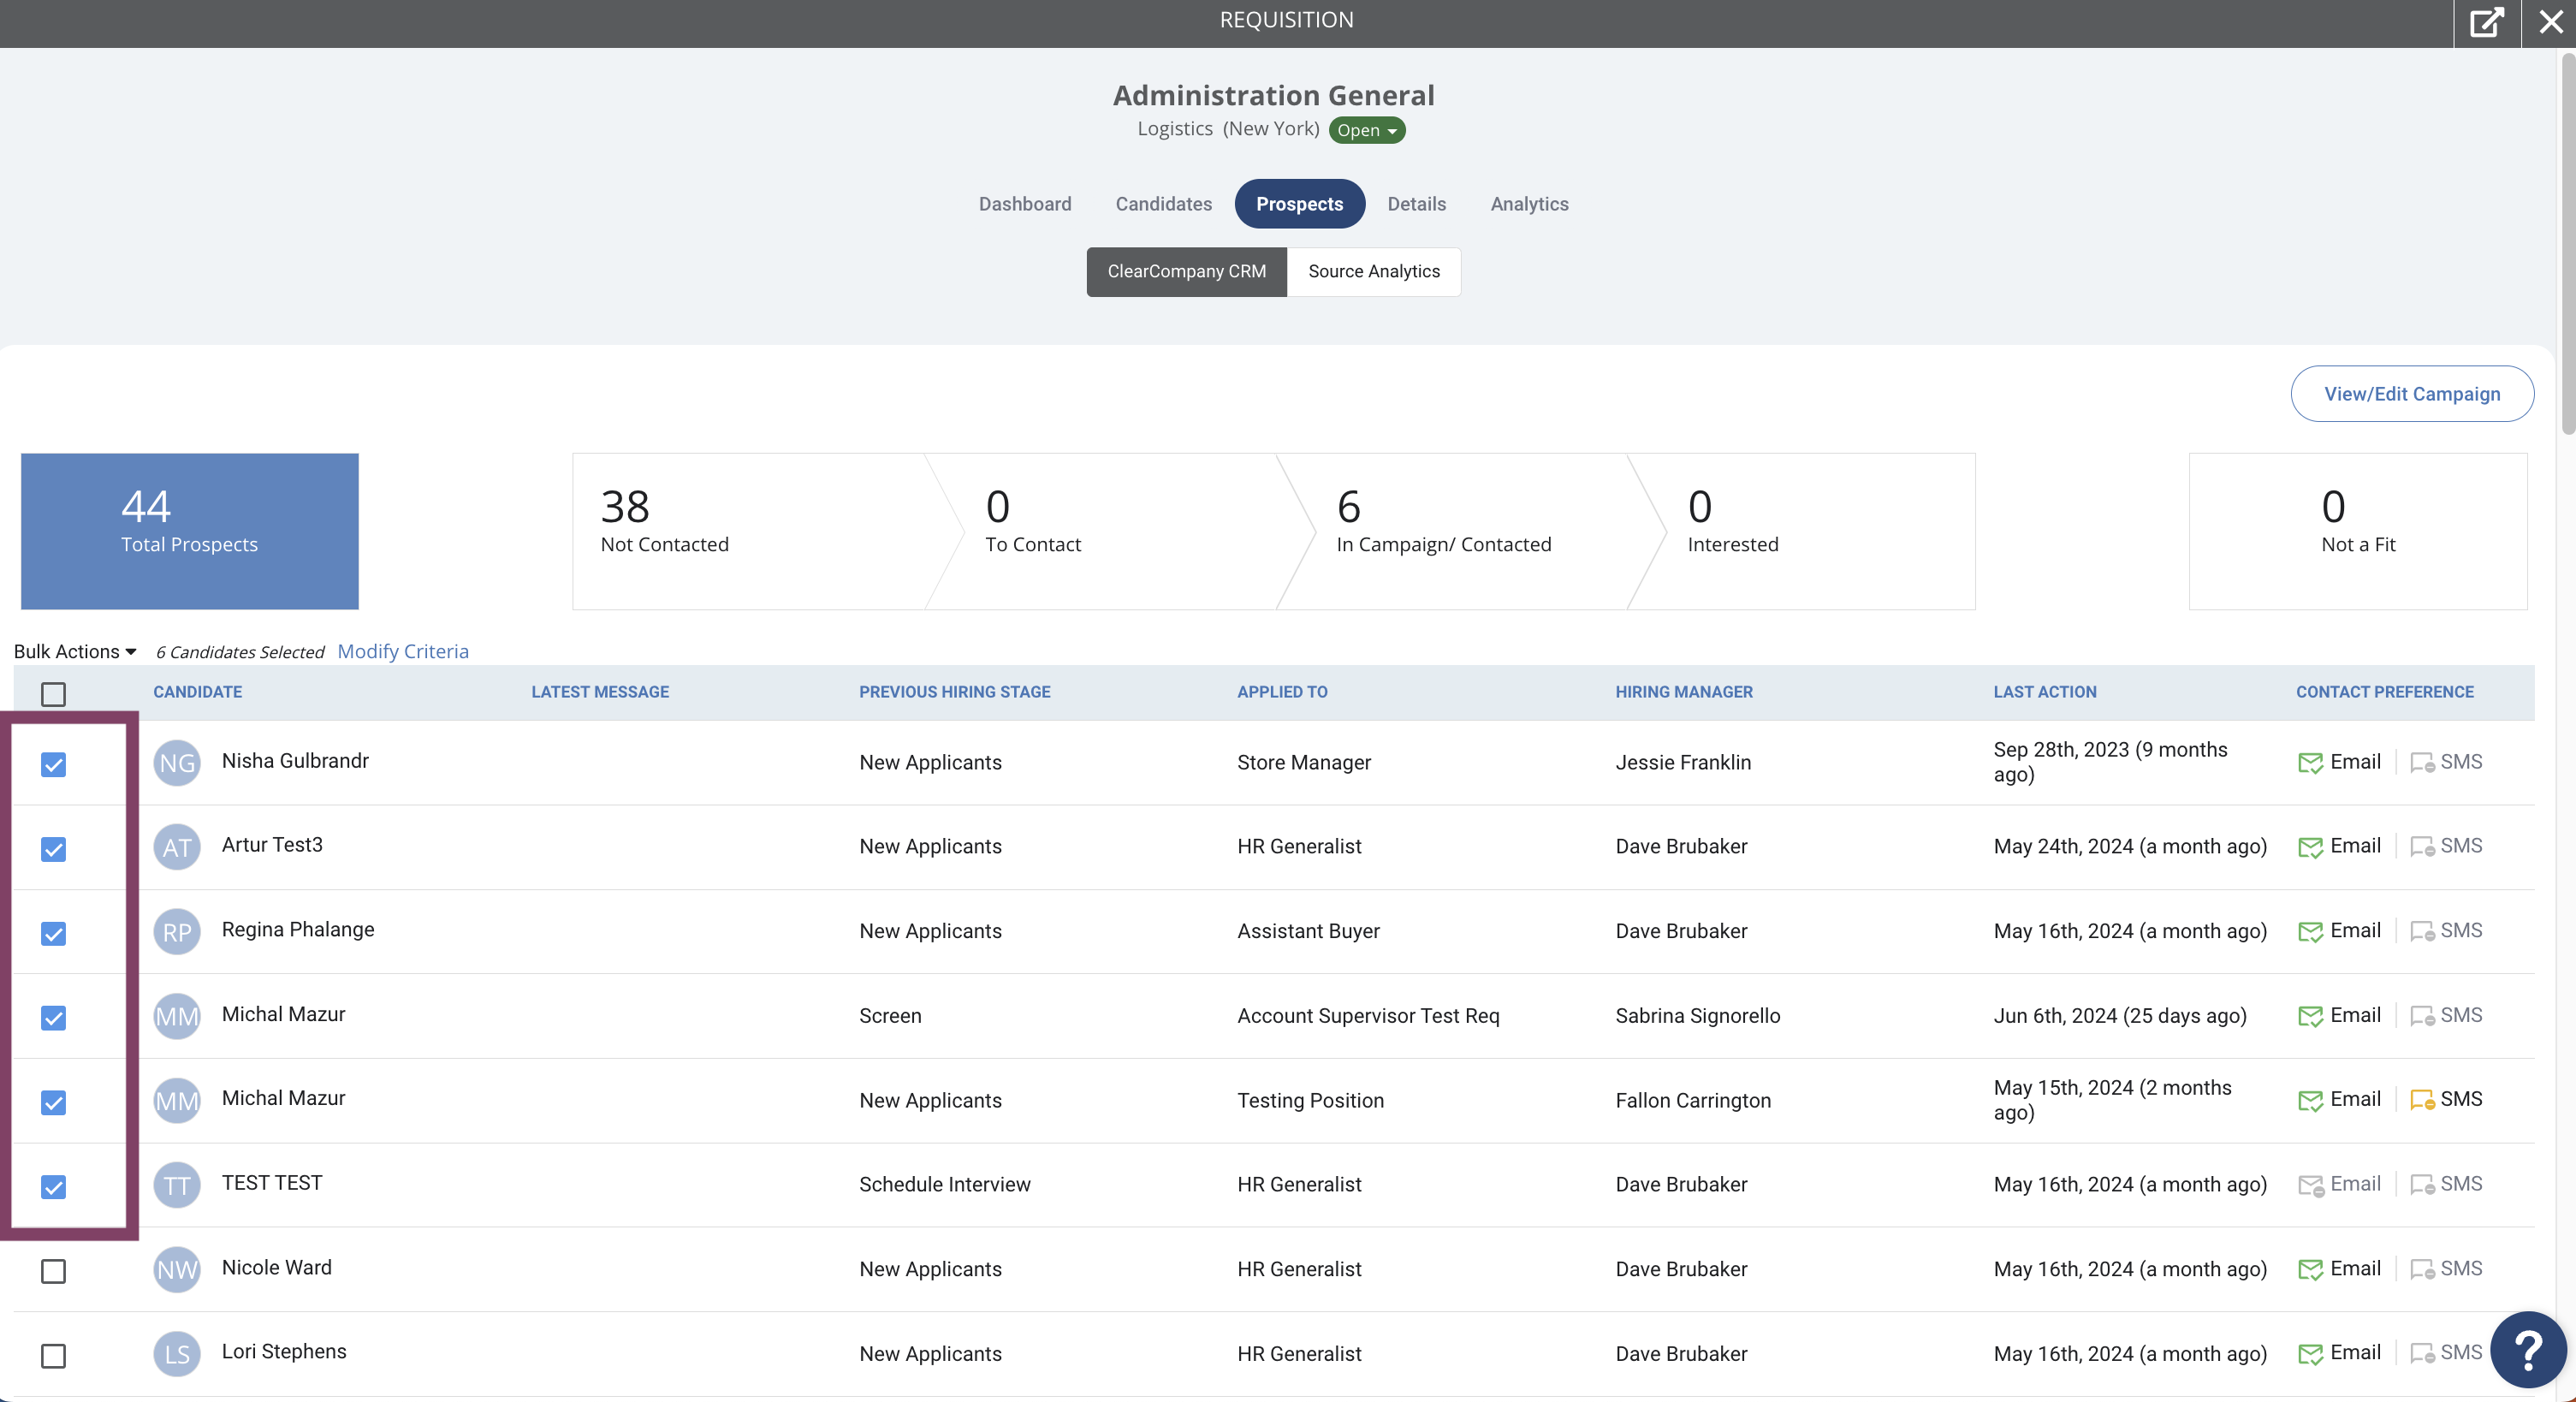
Task: Close the Requisition panel
Action: (2550, 22)
